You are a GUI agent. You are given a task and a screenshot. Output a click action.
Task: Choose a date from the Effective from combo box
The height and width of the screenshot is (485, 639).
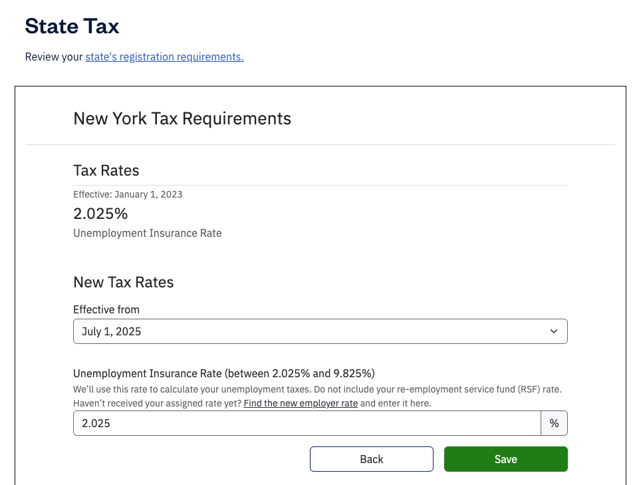320,331
